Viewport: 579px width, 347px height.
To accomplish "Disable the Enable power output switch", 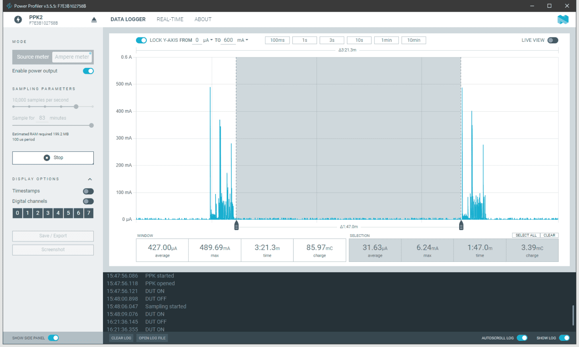I will (x=88, y=71).
